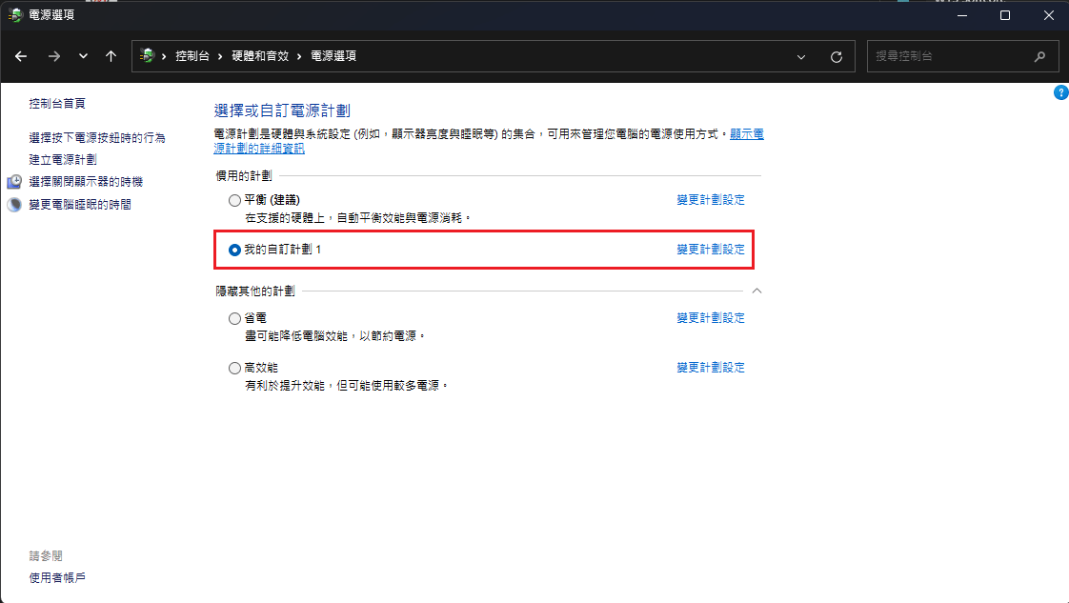This screenshot has height=603, width=1069.
Task: Open the blue help question mark
Action: pos(1060,92)
